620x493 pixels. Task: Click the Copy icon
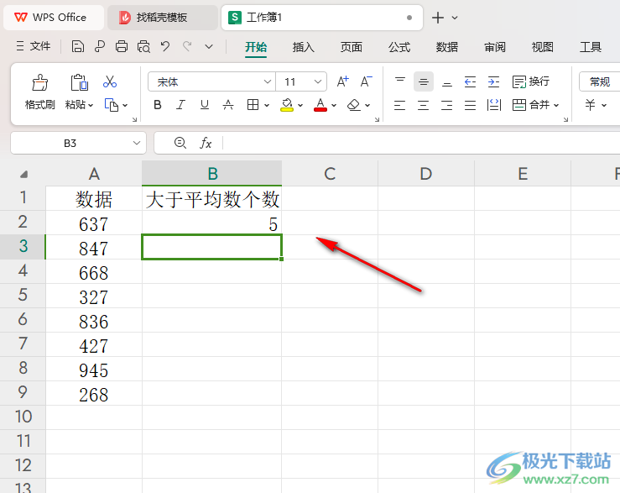[x=111, y=105]
